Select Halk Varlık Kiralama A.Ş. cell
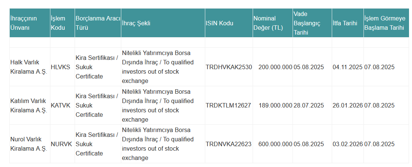The width and height of the screenshot is (412, 167). coord(30,67)
